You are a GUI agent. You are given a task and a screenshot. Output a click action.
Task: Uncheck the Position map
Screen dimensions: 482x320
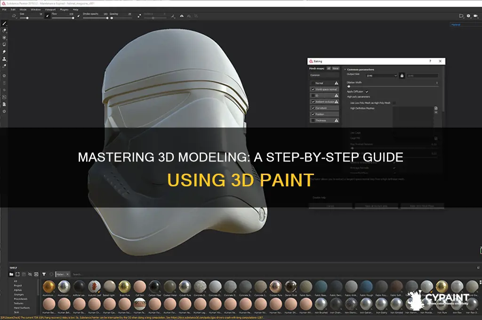[x=313, y=114]
